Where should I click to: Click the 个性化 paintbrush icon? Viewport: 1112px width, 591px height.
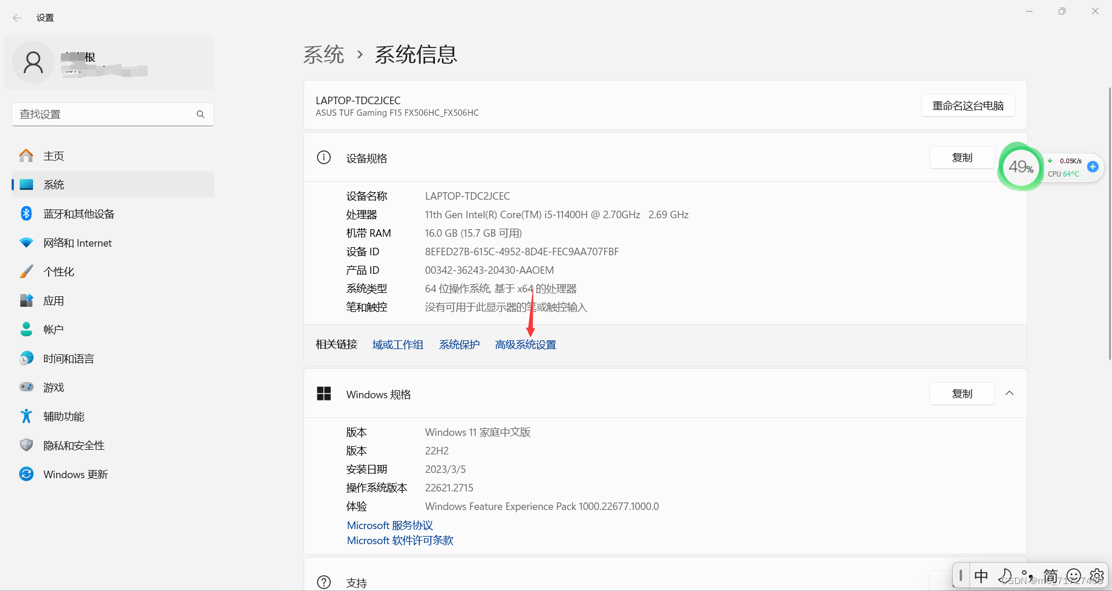(x=26, y=271)
